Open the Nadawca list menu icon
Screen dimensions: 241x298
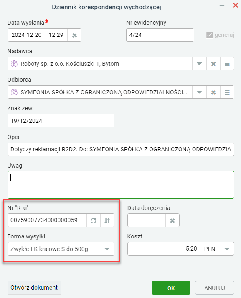coord(227,64)
